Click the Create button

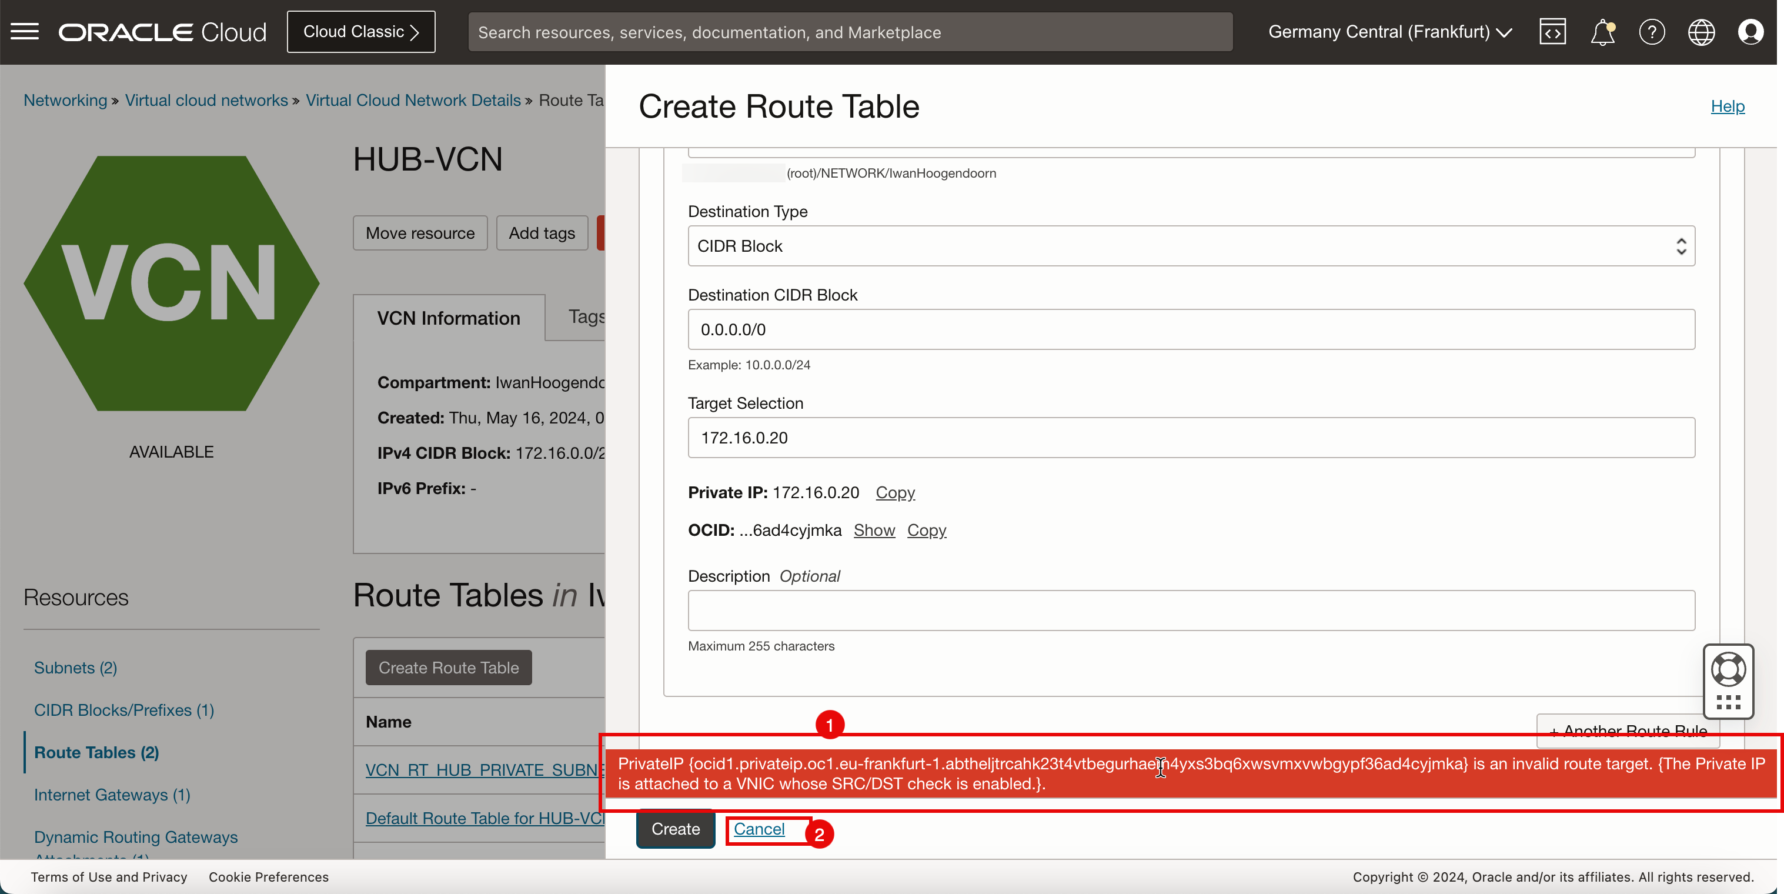click(x=675, y=829)
